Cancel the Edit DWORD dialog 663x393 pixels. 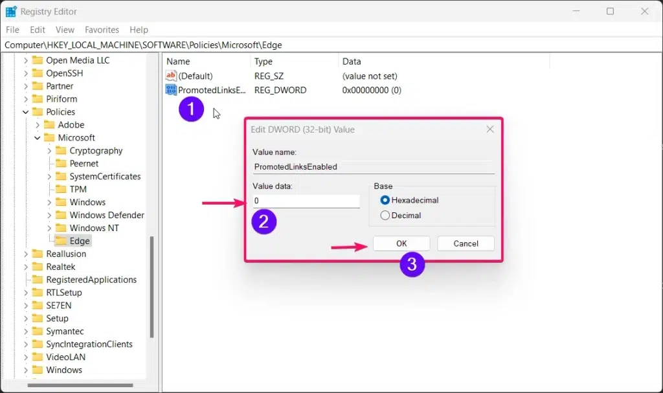coord(466,243)
